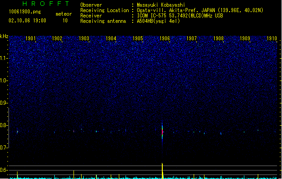
Task: Click the 1901 time marker
Action: click(x=30, y=38)
